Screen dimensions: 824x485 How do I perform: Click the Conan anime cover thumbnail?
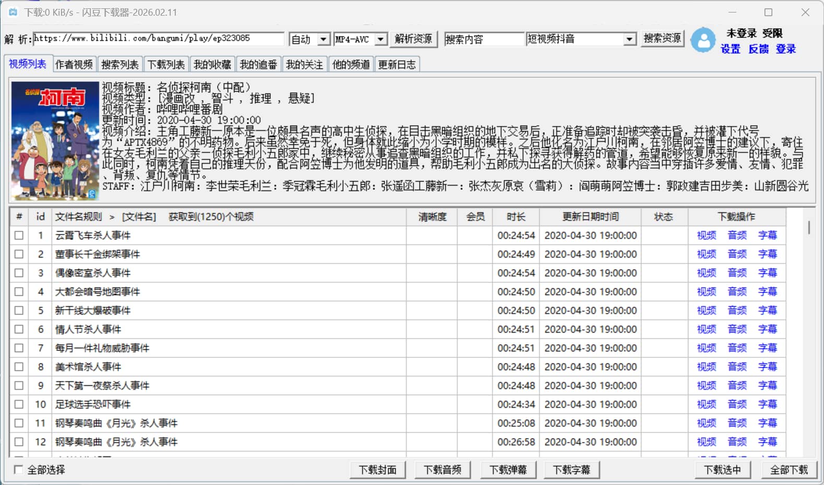(x=55, y=141)
